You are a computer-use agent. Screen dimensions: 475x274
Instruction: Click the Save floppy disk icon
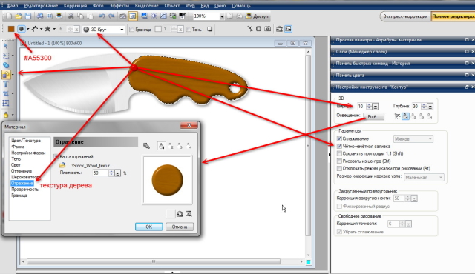[x=28, y=16]
